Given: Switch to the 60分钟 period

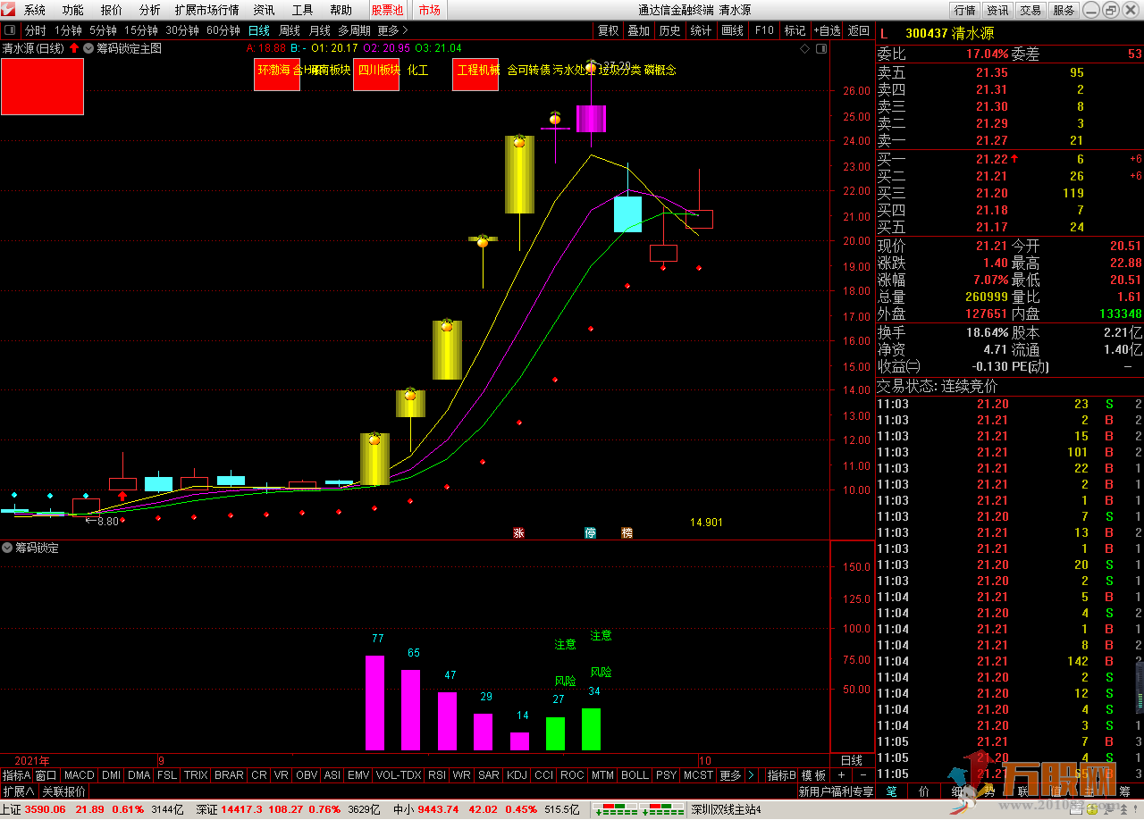Looking at the screenshot, I should pyautogui.click(x=223, y=30).
